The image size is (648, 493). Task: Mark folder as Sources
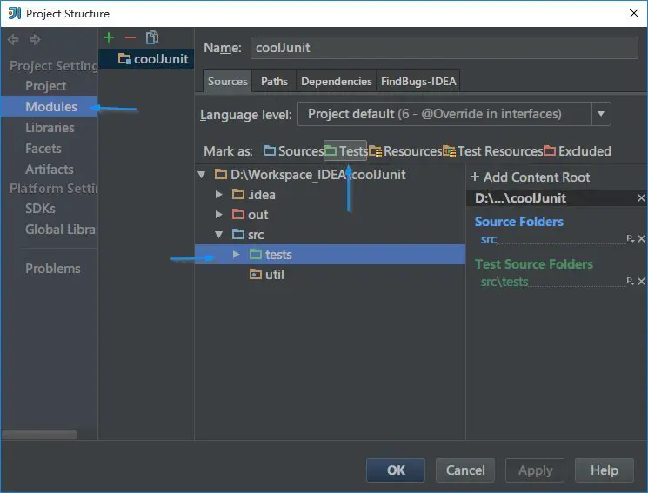pos(293,151)
